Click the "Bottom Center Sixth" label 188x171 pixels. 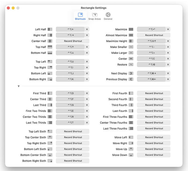tap(33, 155)
